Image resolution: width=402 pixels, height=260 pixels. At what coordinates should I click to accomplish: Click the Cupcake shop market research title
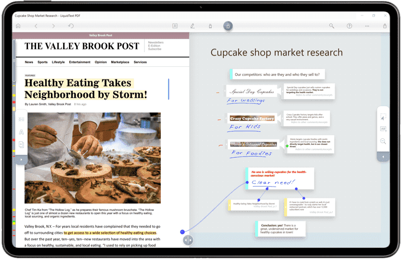[277, 52]
